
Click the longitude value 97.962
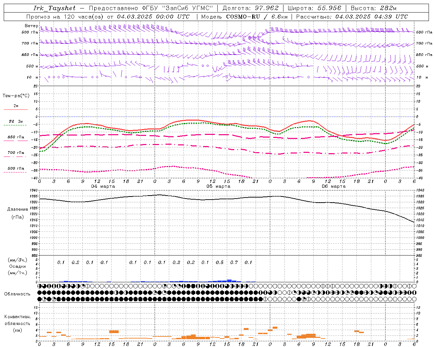pyautogui.click(x=267, y=8)
